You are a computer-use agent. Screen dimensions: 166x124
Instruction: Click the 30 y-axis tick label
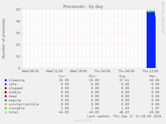[x=18, y=33]
